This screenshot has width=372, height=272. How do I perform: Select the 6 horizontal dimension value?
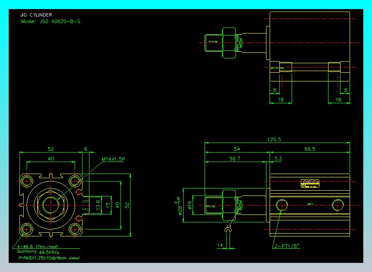[x=86, y=149]
